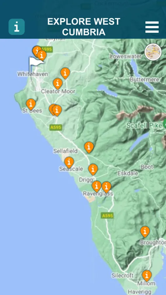Click the Scafell Pike map label
This screenshot has width=166, height=295.
pyautogui.click(x=144, y=126)
